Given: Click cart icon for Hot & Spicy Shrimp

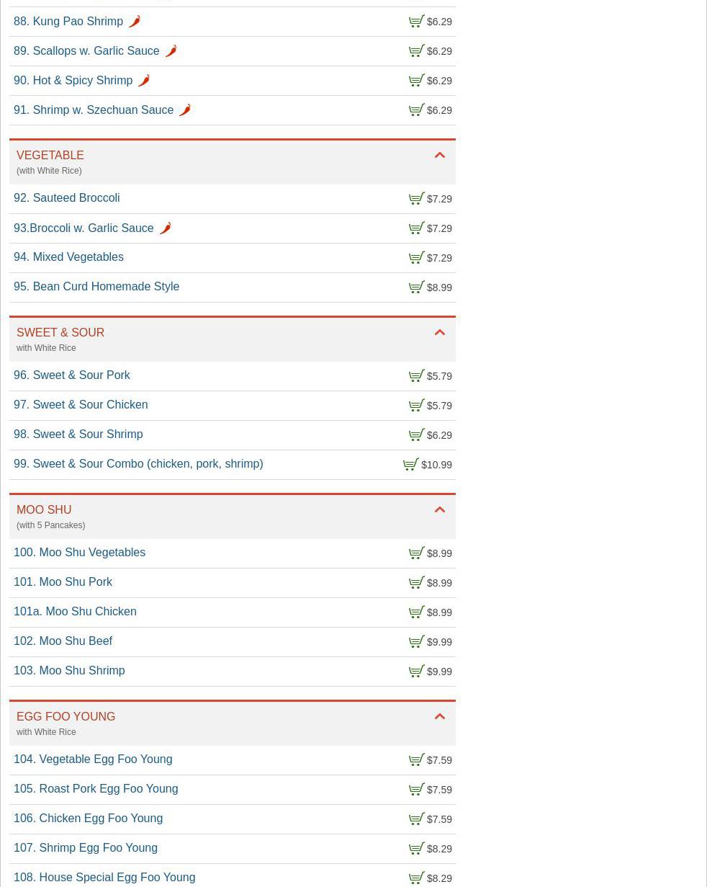Looking at the screenshot, I should [417, 81].
